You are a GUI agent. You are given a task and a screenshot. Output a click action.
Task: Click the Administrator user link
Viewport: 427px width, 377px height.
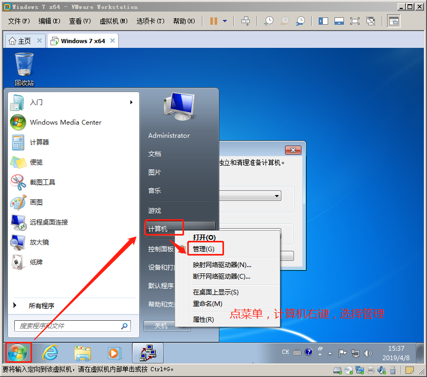pyautogui.click(x=169, y=136)
